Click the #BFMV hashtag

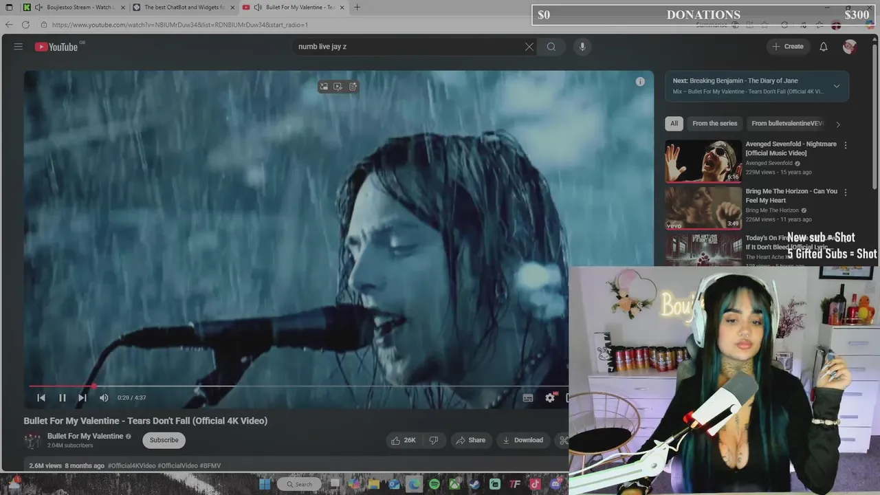210,465
